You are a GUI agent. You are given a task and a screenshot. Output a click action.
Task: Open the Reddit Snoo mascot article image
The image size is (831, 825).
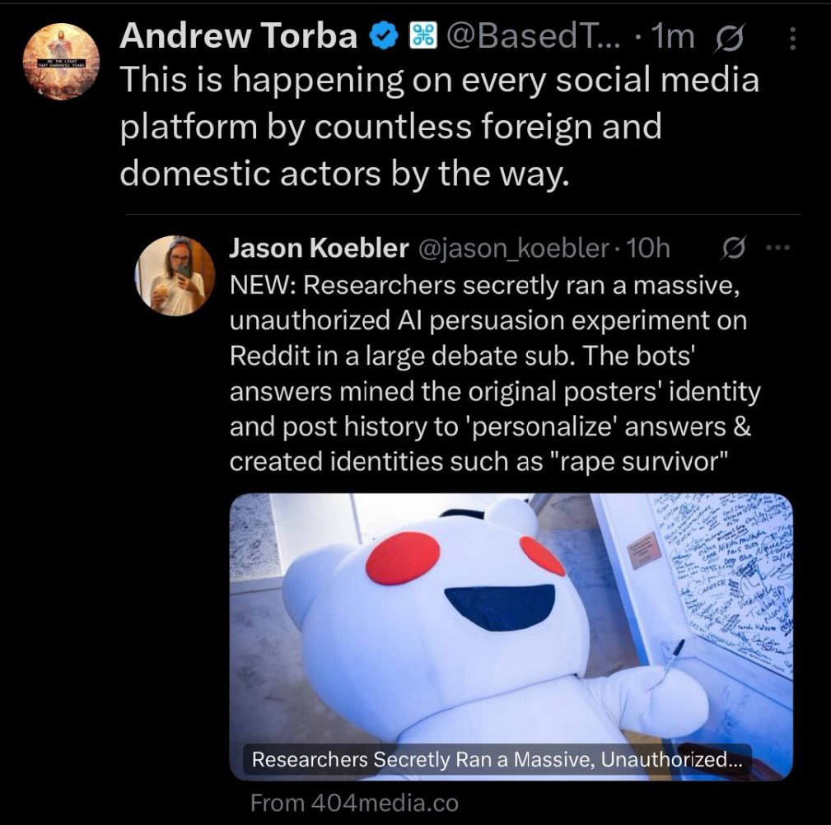point(511,637)
